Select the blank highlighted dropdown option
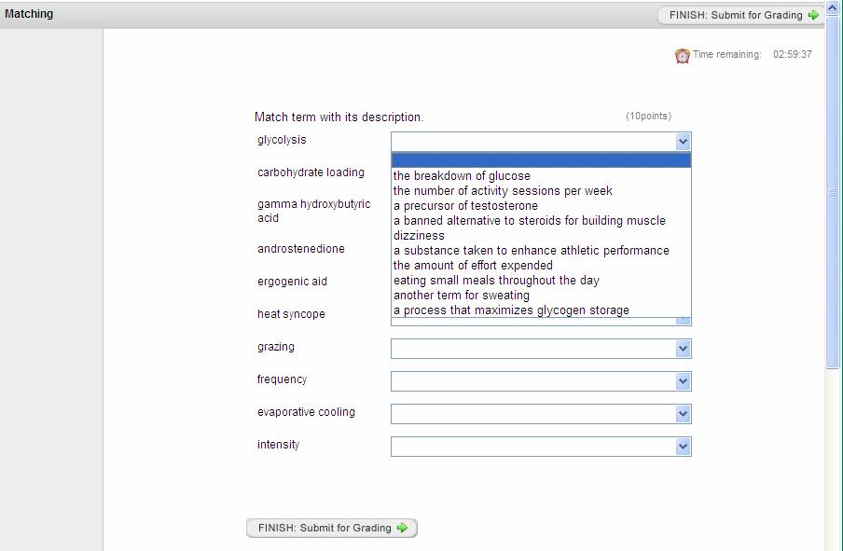Viewport: 843px width, 551px height. click(541, 160)
